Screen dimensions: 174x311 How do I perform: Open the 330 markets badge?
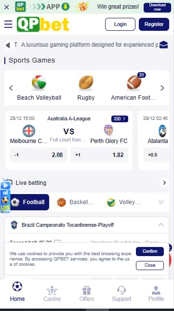pos(120,118)
